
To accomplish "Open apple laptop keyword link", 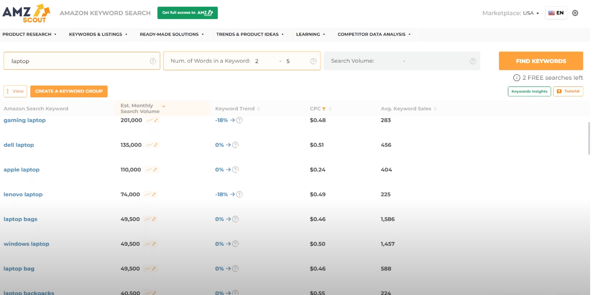I will [x=22, y=170].
